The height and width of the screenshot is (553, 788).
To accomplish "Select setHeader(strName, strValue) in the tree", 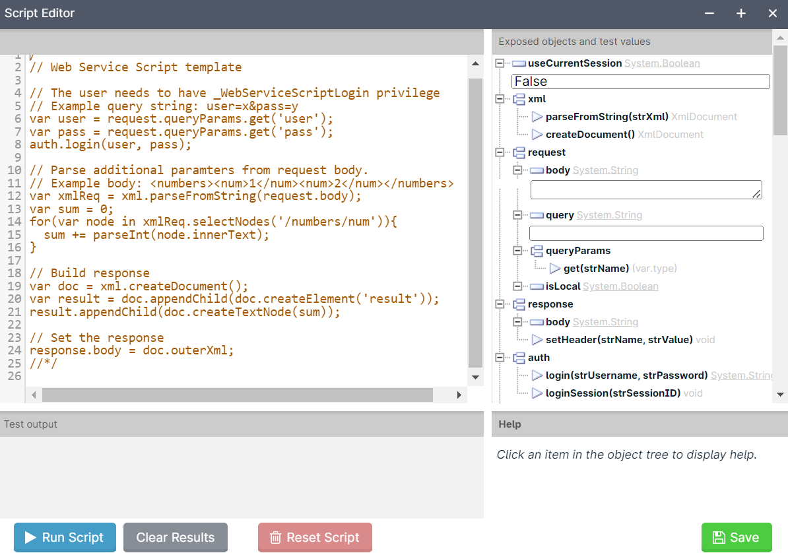I will [x=619, y=340].
